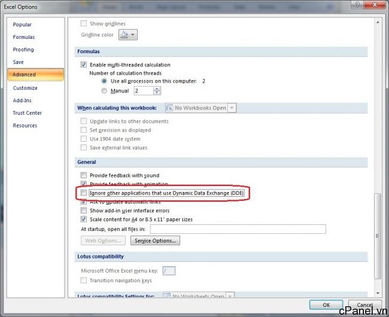Uncheck Scale content for A4 paper sizes
This screenshot has height=317, width=389.
pos(84,219)
